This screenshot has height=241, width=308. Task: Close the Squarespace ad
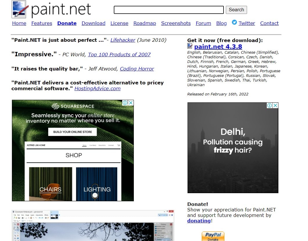(131, 103)
